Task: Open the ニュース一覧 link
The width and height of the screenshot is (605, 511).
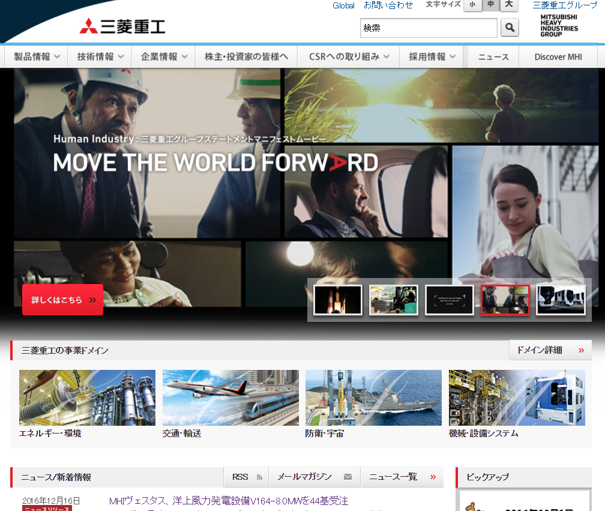Action: pyautogui.click(x=402, y=477)
